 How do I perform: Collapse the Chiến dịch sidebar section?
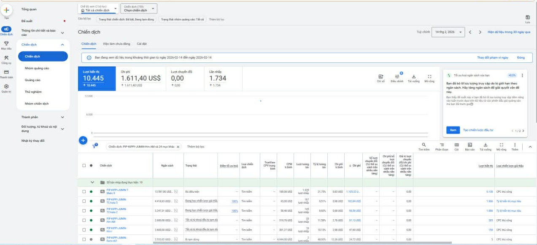point(62,44)
